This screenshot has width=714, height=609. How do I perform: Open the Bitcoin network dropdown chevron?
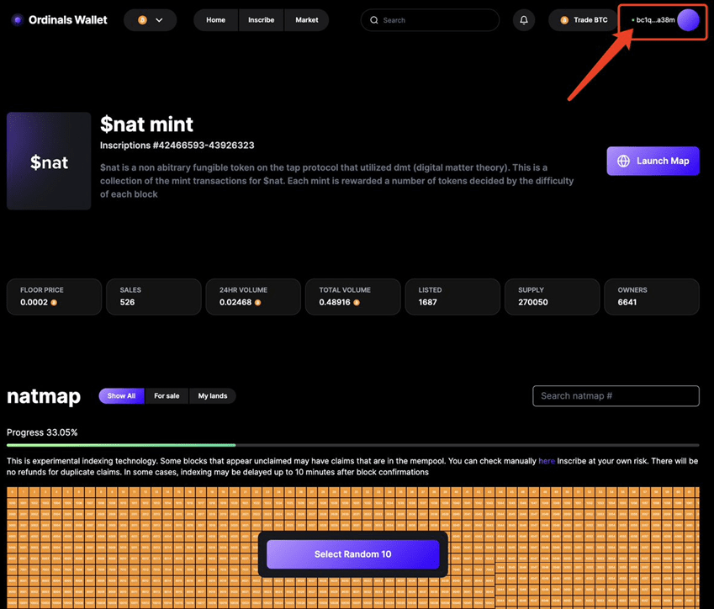click(x=159, y=20)
